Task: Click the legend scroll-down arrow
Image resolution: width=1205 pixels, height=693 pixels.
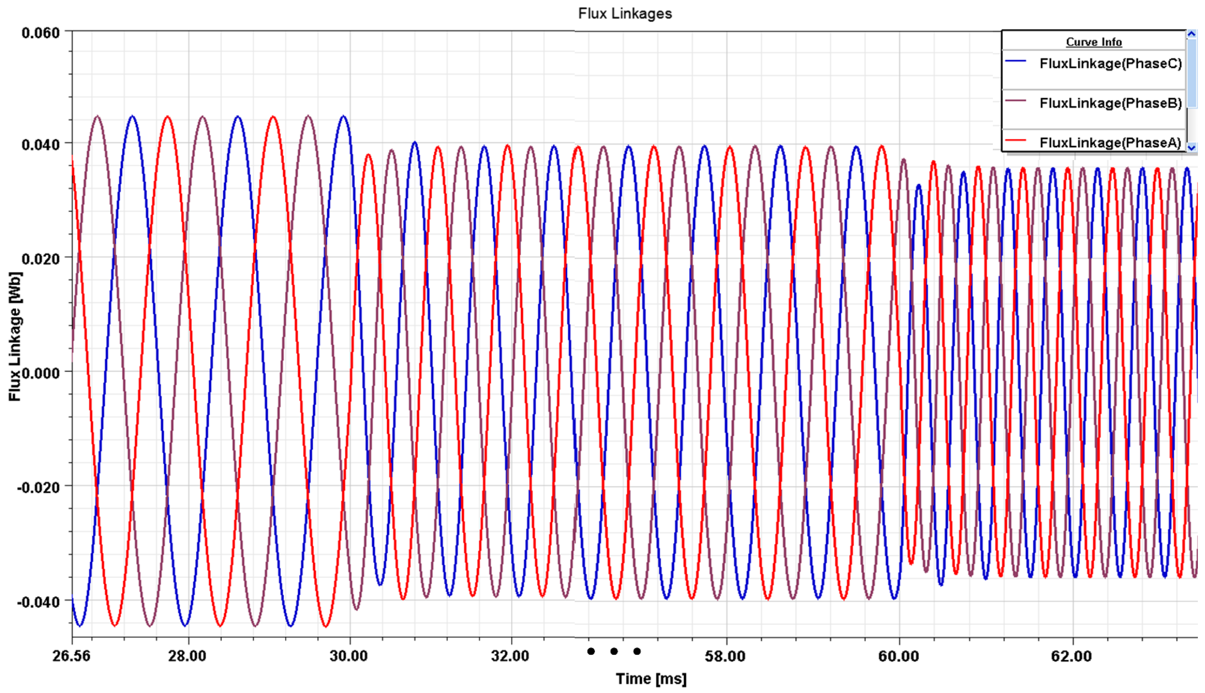Action: pyautogui.click(x=1191, y=147)
